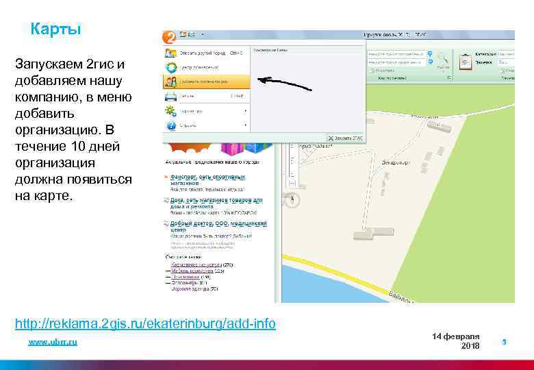Click the first blue map pin icon
Image resolution: width=534 pixels, height=370 pixels.
coord(430,54)
